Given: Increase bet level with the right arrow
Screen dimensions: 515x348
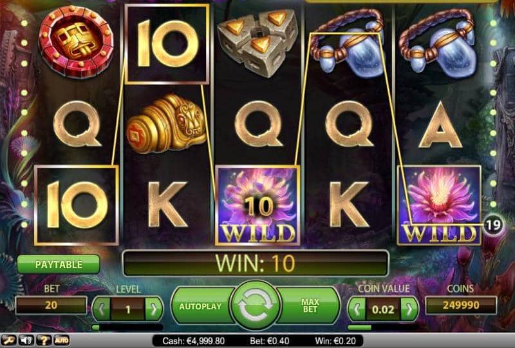Looking at the screenshot, I should click(x=154, y=309).
